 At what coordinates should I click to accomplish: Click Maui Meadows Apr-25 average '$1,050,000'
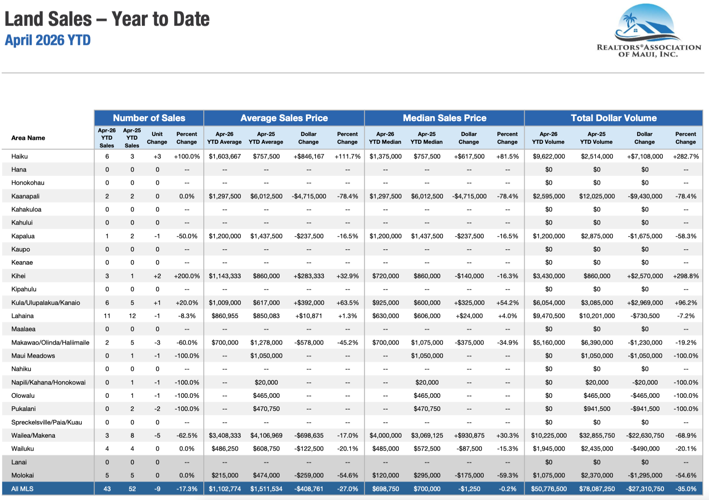[266, 356]
